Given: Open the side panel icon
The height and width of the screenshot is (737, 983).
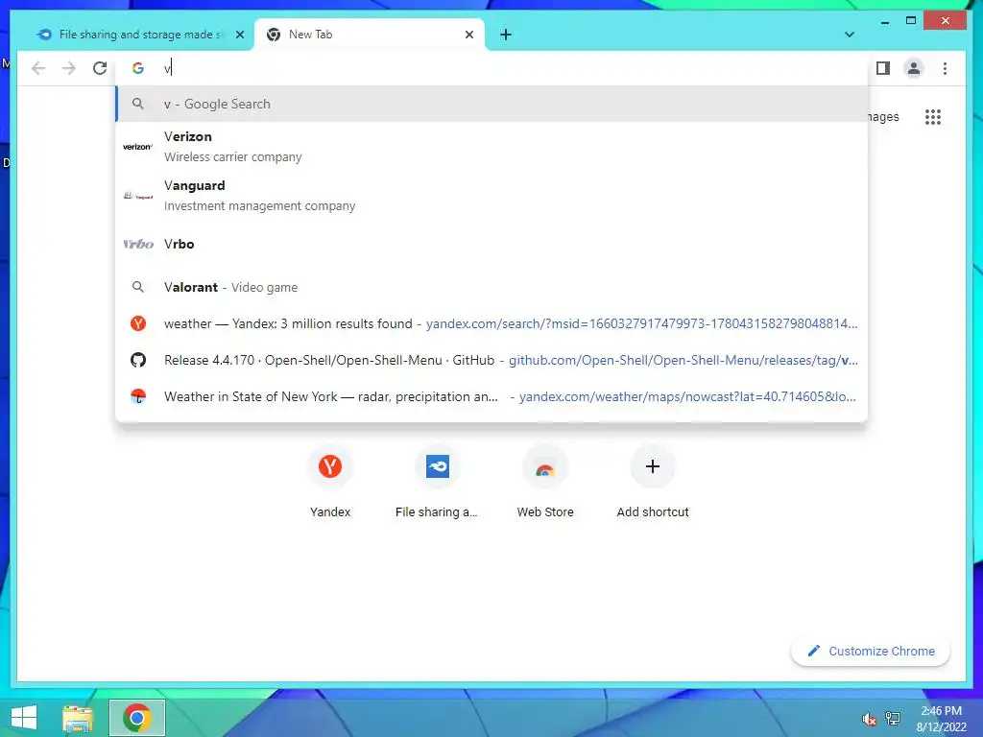Looking at the screenshot, I should point(883,68).
